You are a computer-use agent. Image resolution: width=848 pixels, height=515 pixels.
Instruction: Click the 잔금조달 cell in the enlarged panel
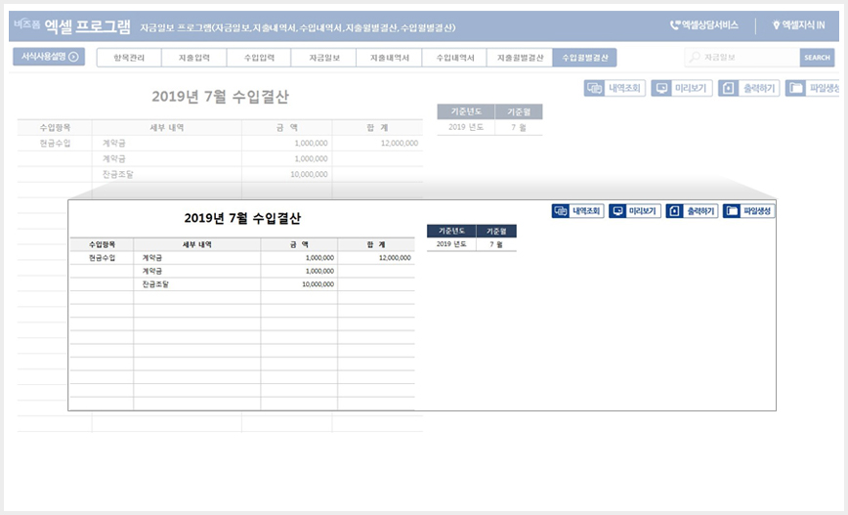tap(197, 284)
